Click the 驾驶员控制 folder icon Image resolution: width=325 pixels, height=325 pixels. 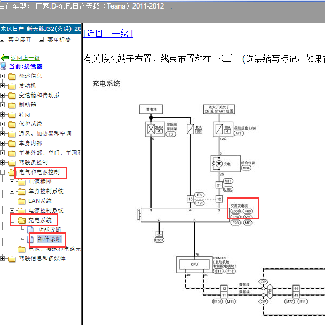coord(12,163)
